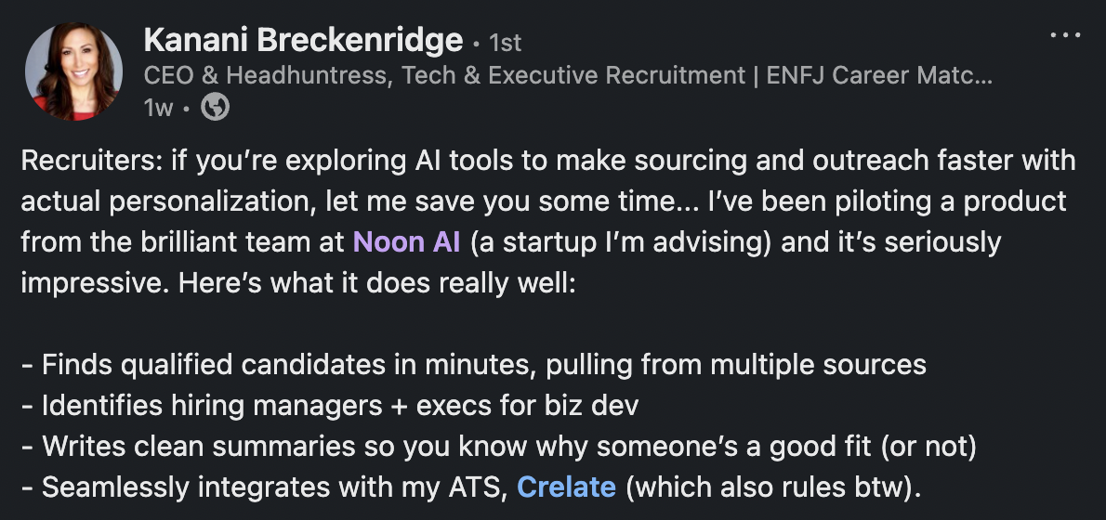Follow the Noon AI company mention link
Viewport: 1106px width, 520px height.
(x=407, y=242)
